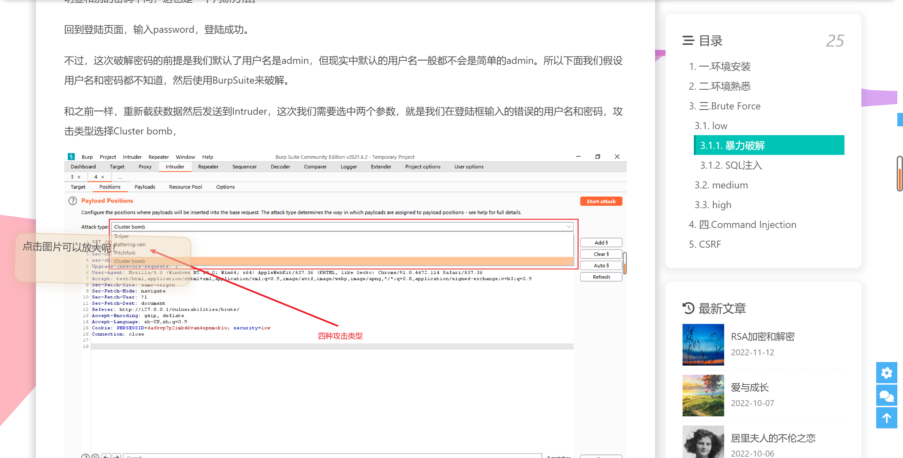Click the Referer header line in request
This screenshot has width=903, height=458.
(x=165, y=309)
